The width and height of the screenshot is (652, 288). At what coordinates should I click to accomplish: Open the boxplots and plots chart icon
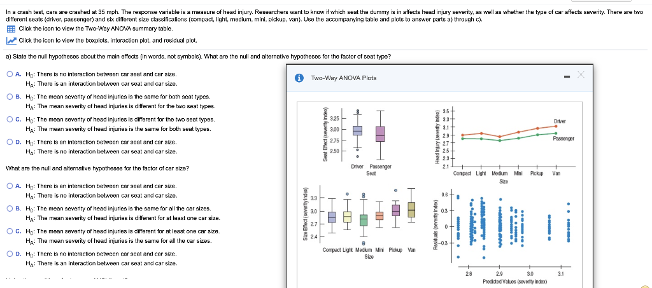11,40
